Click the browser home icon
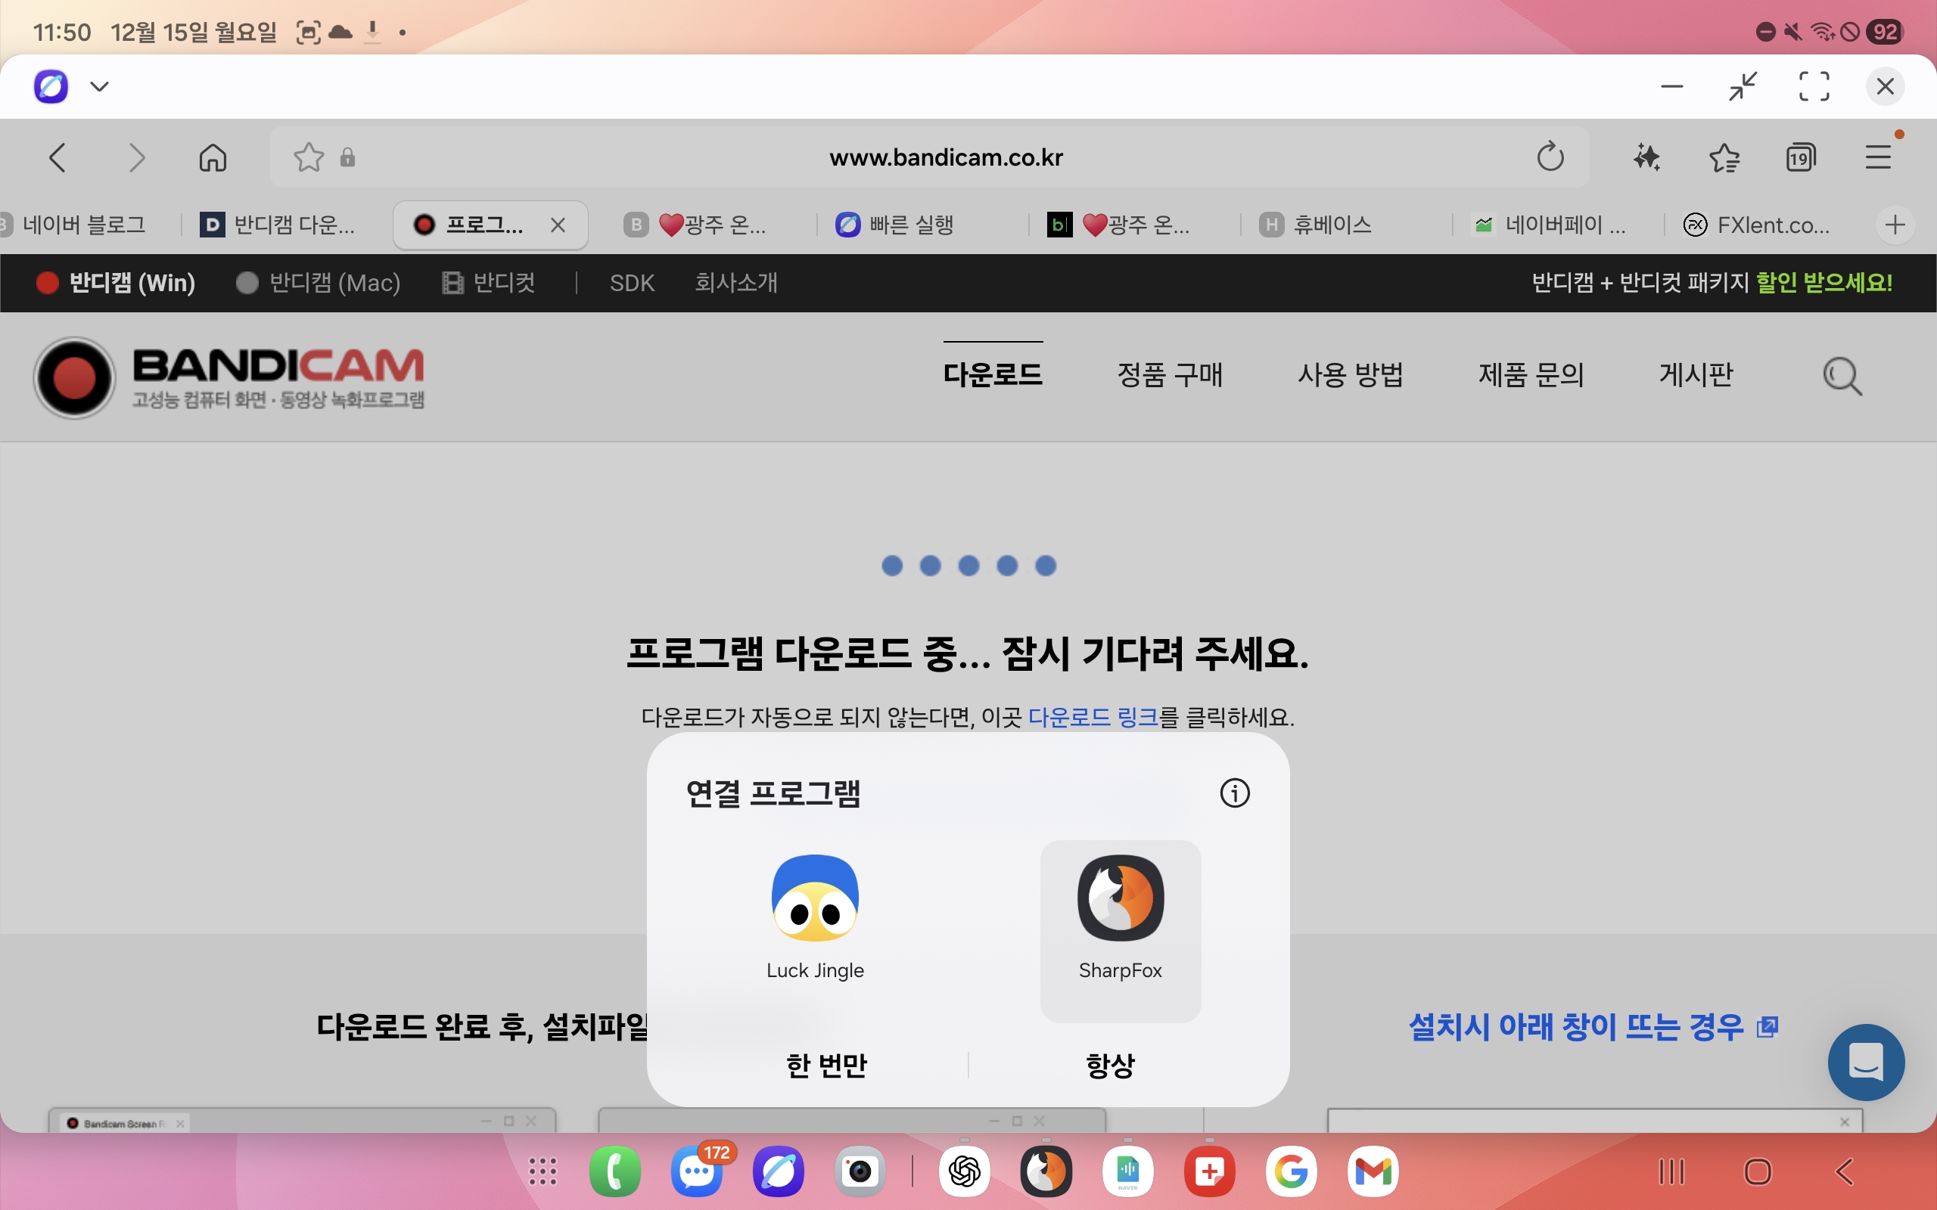Viewport: 1937px width, 1210px height. [212, 157]
